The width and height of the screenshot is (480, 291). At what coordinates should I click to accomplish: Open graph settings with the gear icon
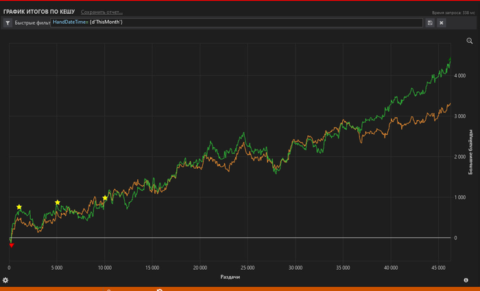(5, 280)
